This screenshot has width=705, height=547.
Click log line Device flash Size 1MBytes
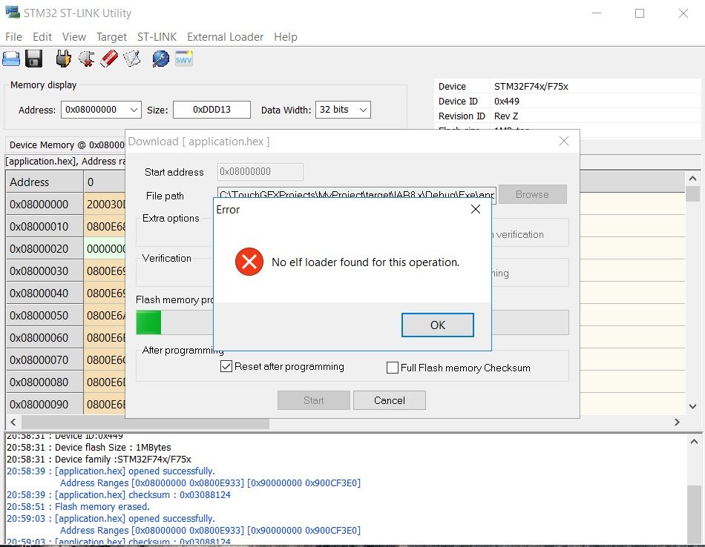coord(89,447)
